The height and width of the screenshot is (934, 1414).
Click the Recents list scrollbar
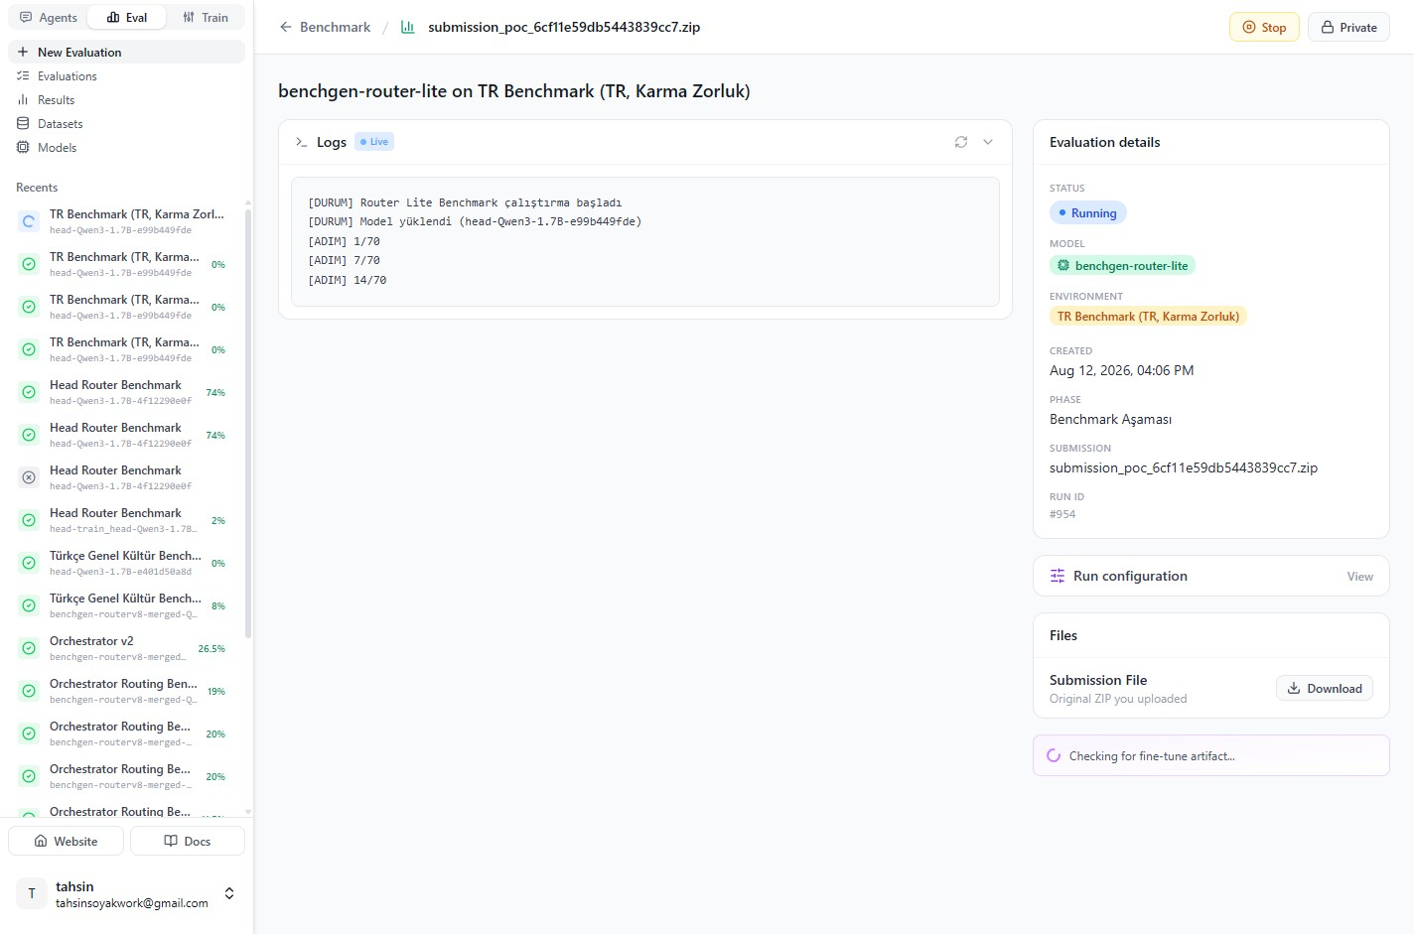coord(248,422)
